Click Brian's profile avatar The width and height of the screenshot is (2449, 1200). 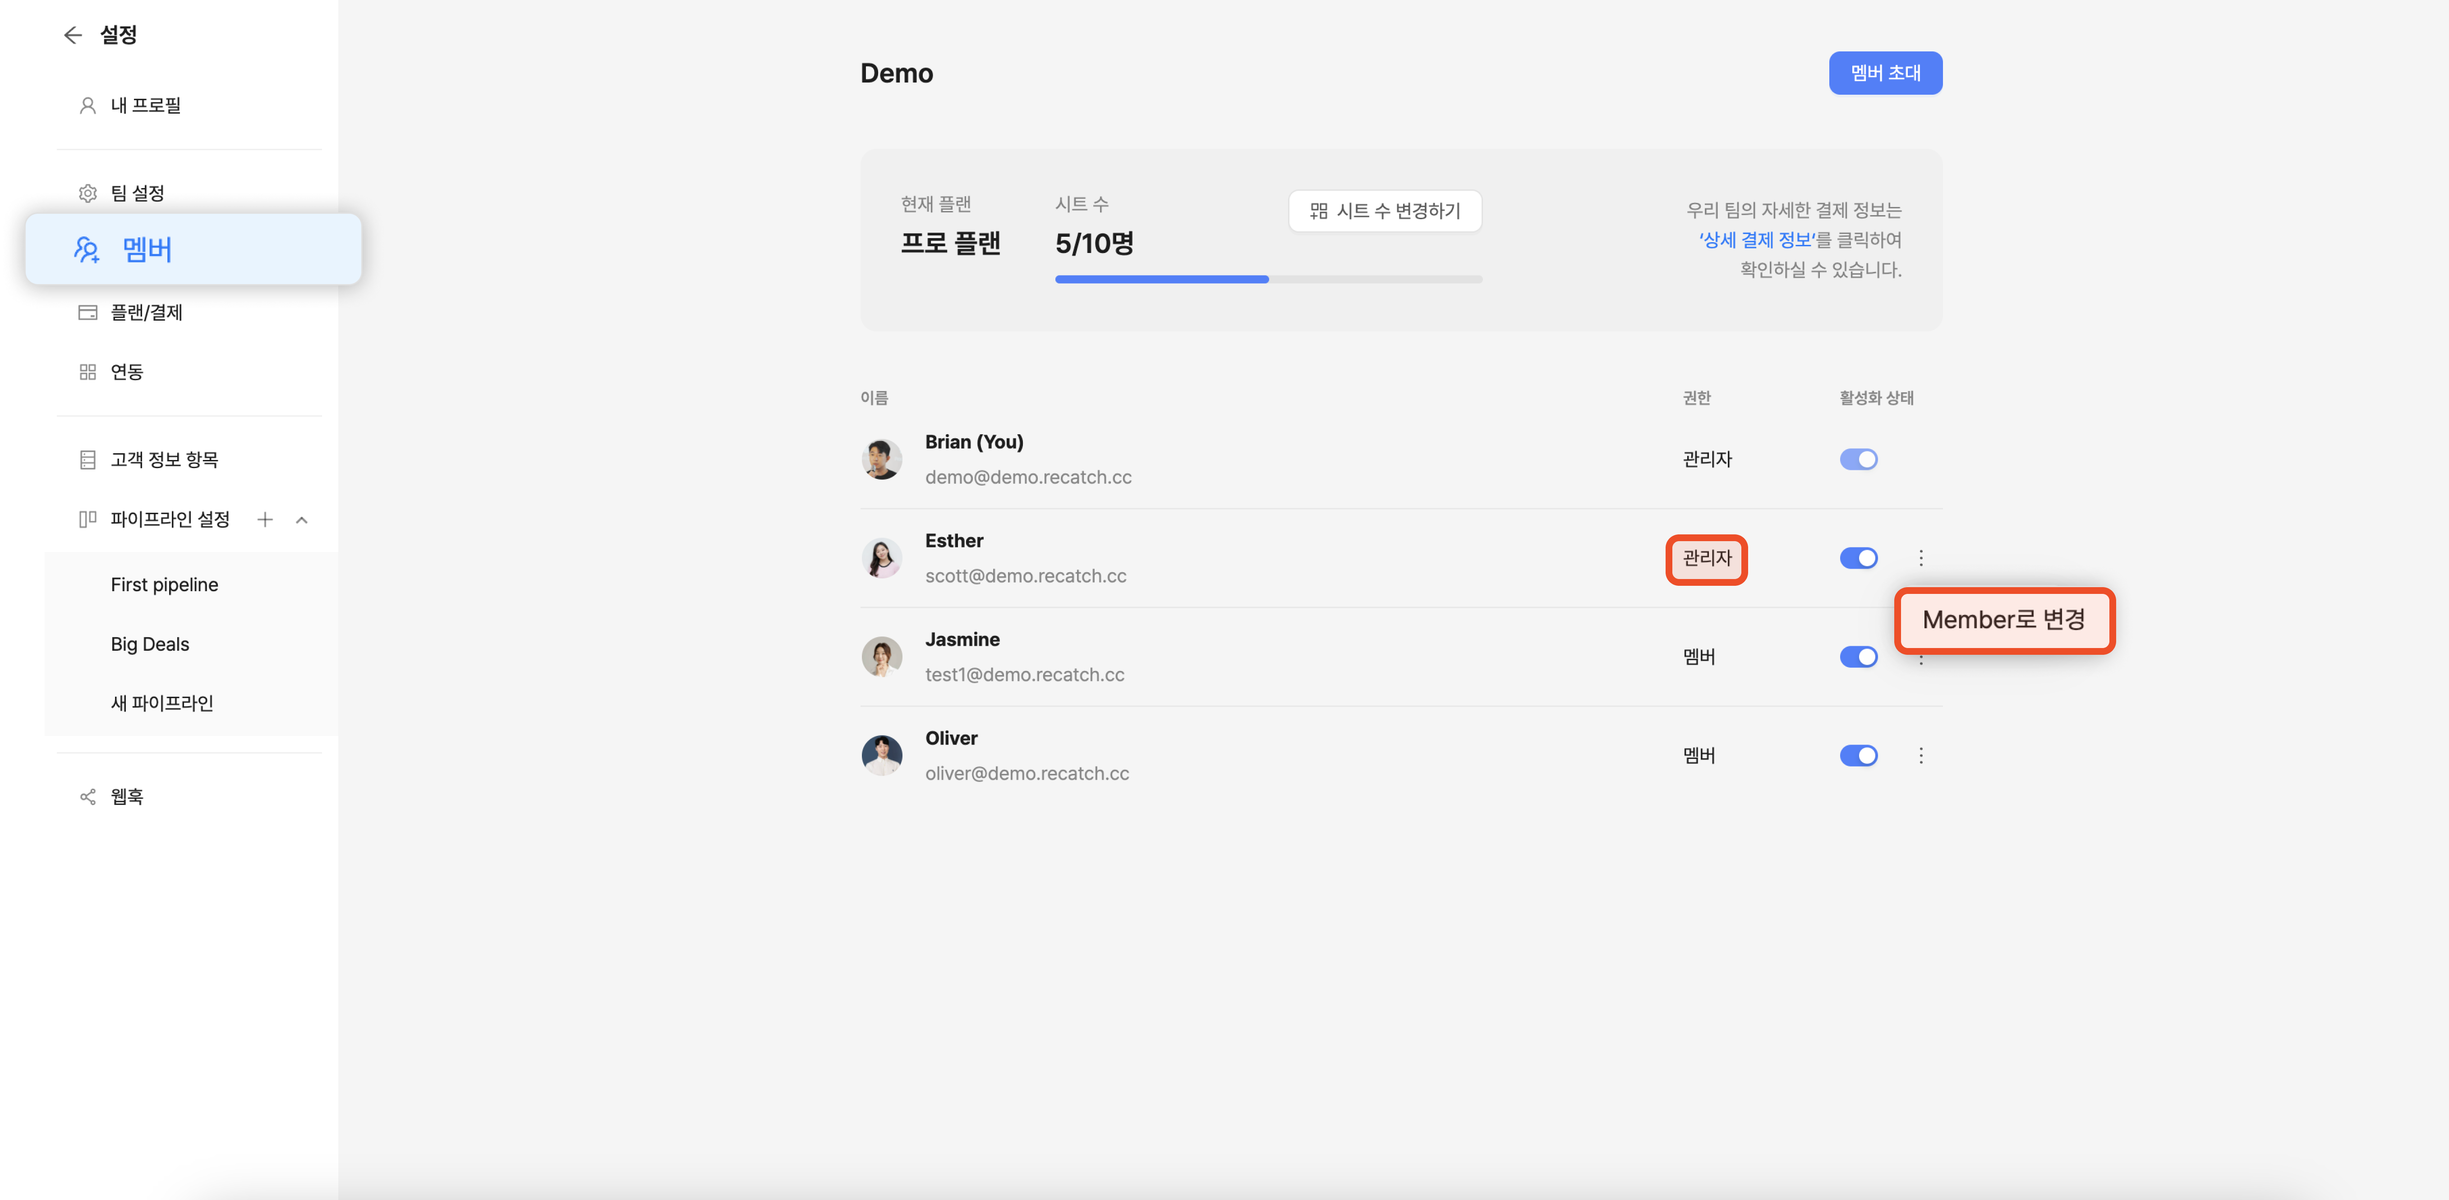pos(881,459)
